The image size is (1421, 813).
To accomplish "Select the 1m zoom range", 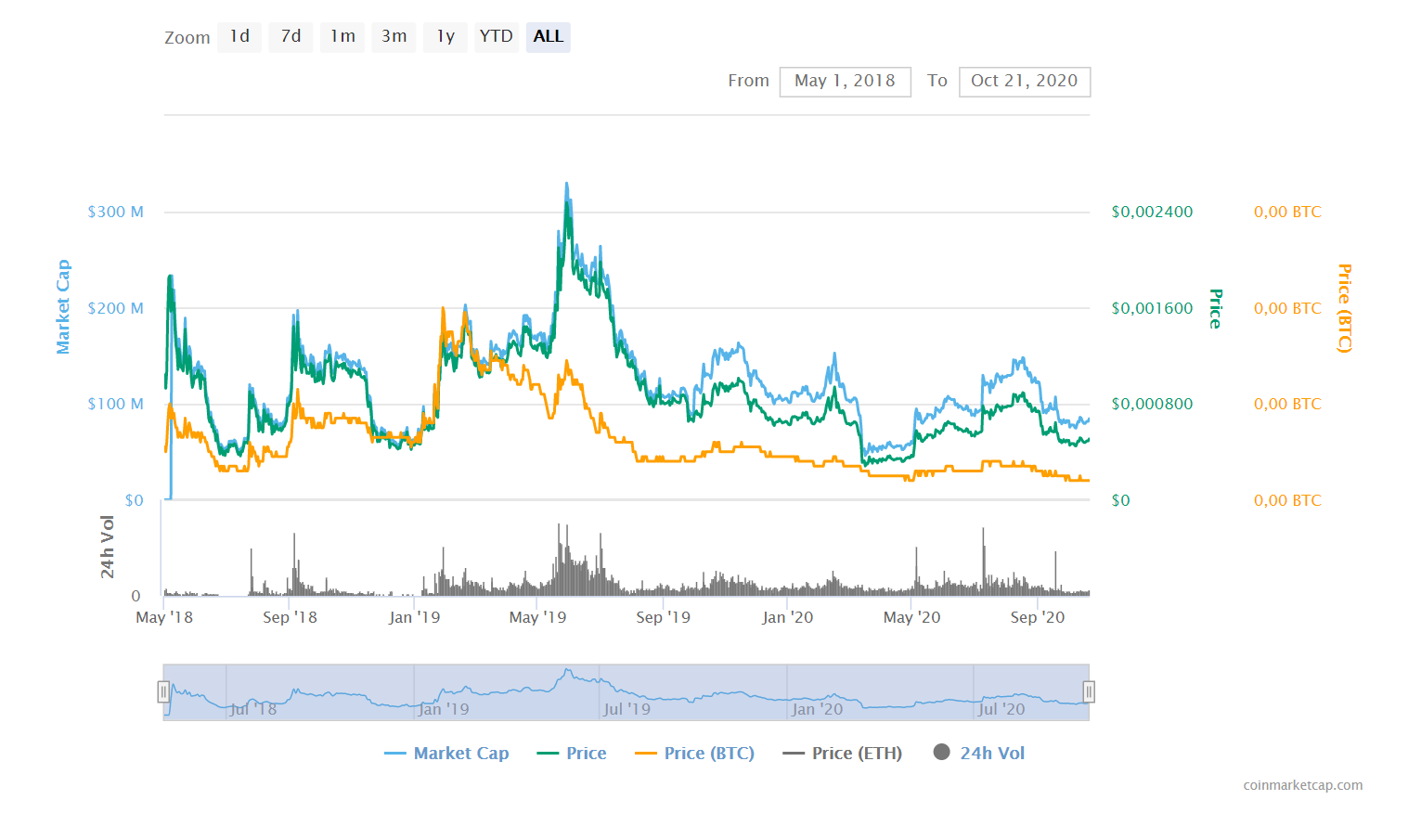I will click(x=342, y=36).
